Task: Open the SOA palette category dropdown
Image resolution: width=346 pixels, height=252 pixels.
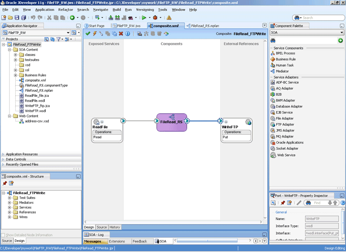Action: coord(342,32)
